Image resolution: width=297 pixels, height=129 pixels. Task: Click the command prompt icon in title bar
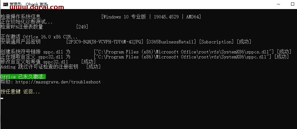(6, 4)
